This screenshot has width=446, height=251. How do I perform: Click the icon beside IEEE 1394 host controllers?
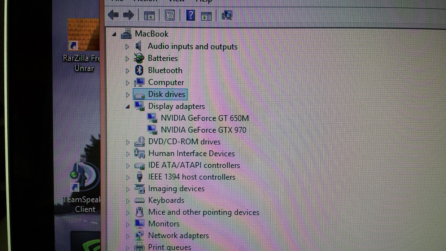click(140, 177)
